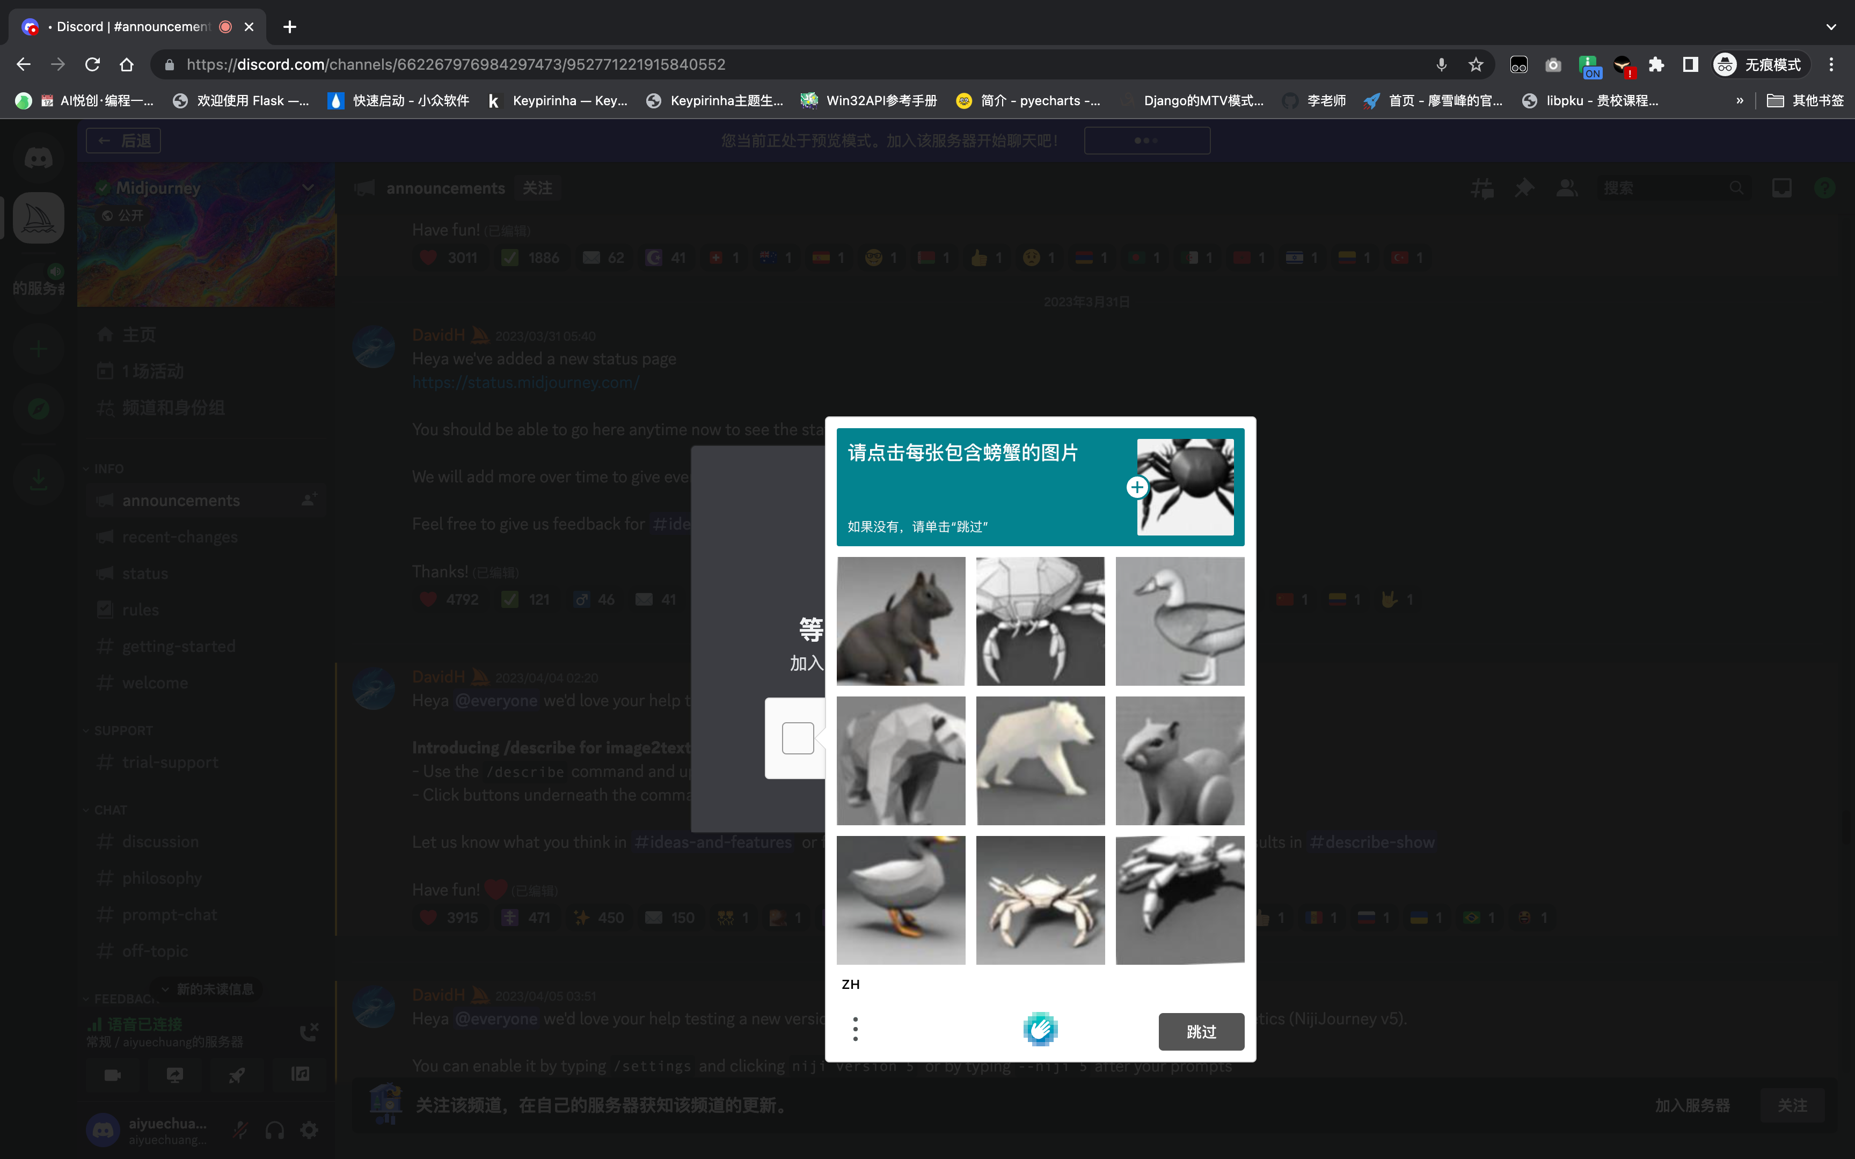Open the 主页 home item

coord(206,335)
